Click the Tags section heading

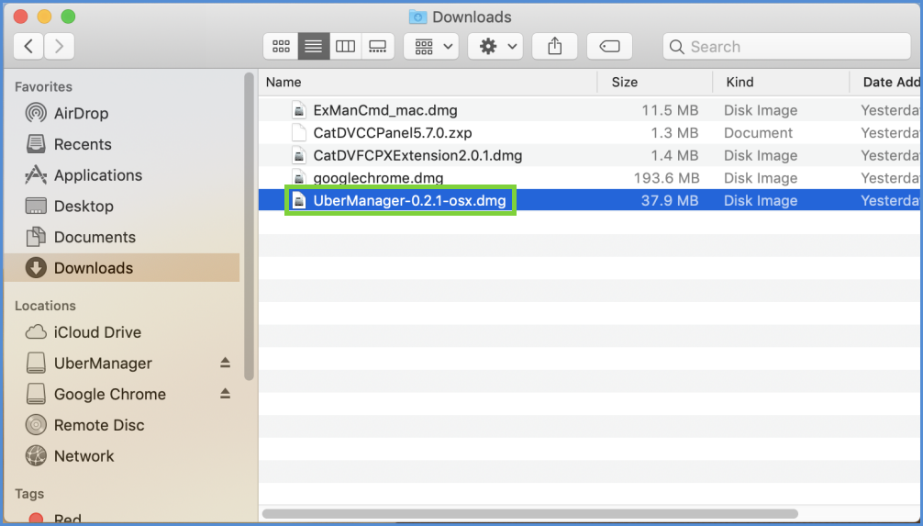(29, 494)
